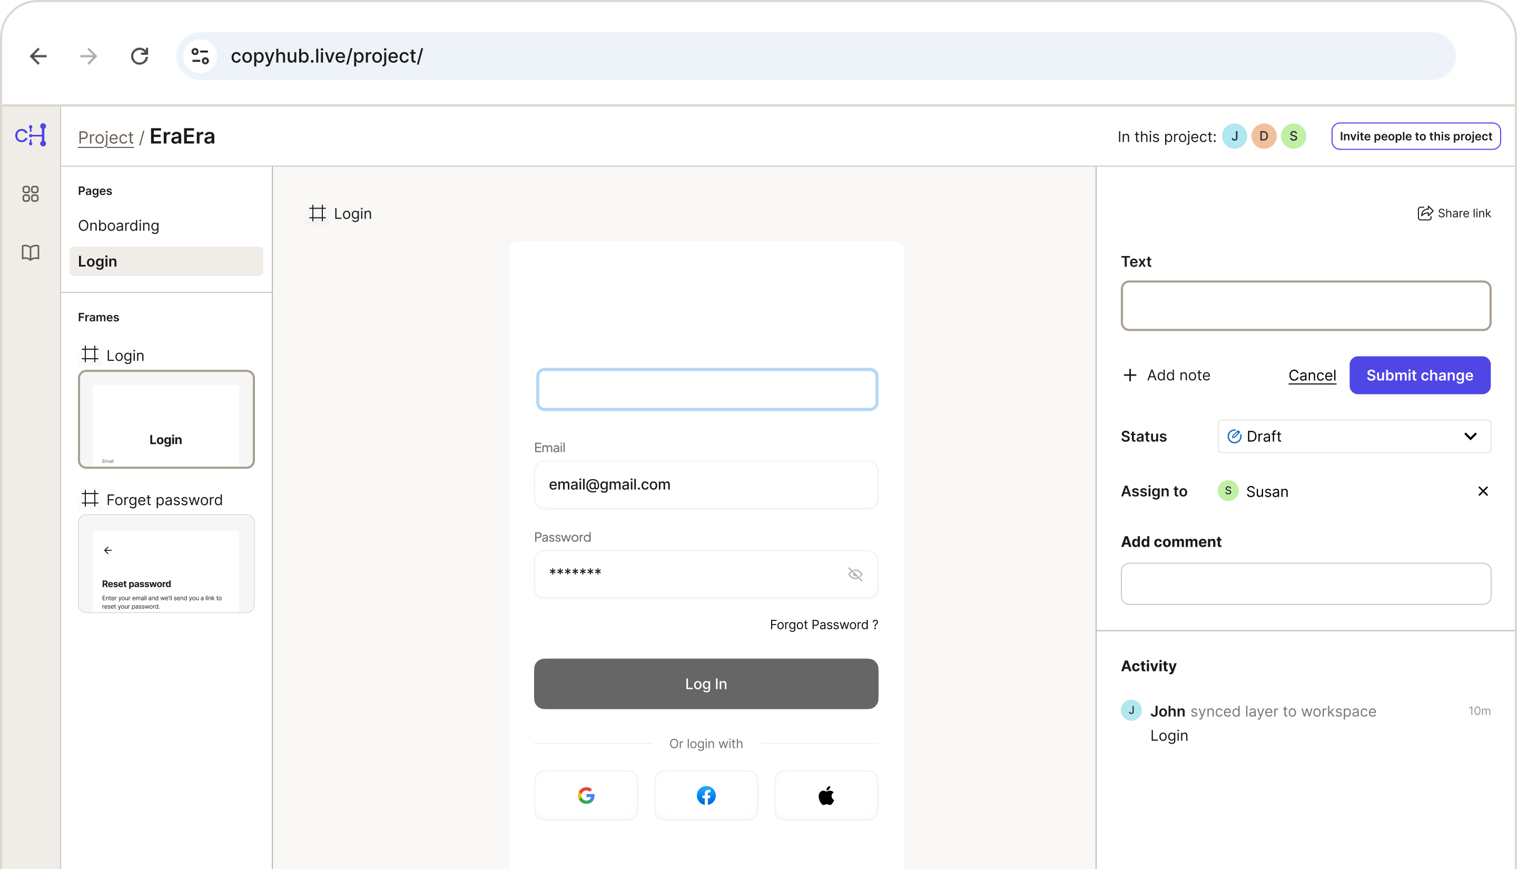Toggle password visibility eye icon
The width and height of the screenshot is (1518, 869).
856,574
